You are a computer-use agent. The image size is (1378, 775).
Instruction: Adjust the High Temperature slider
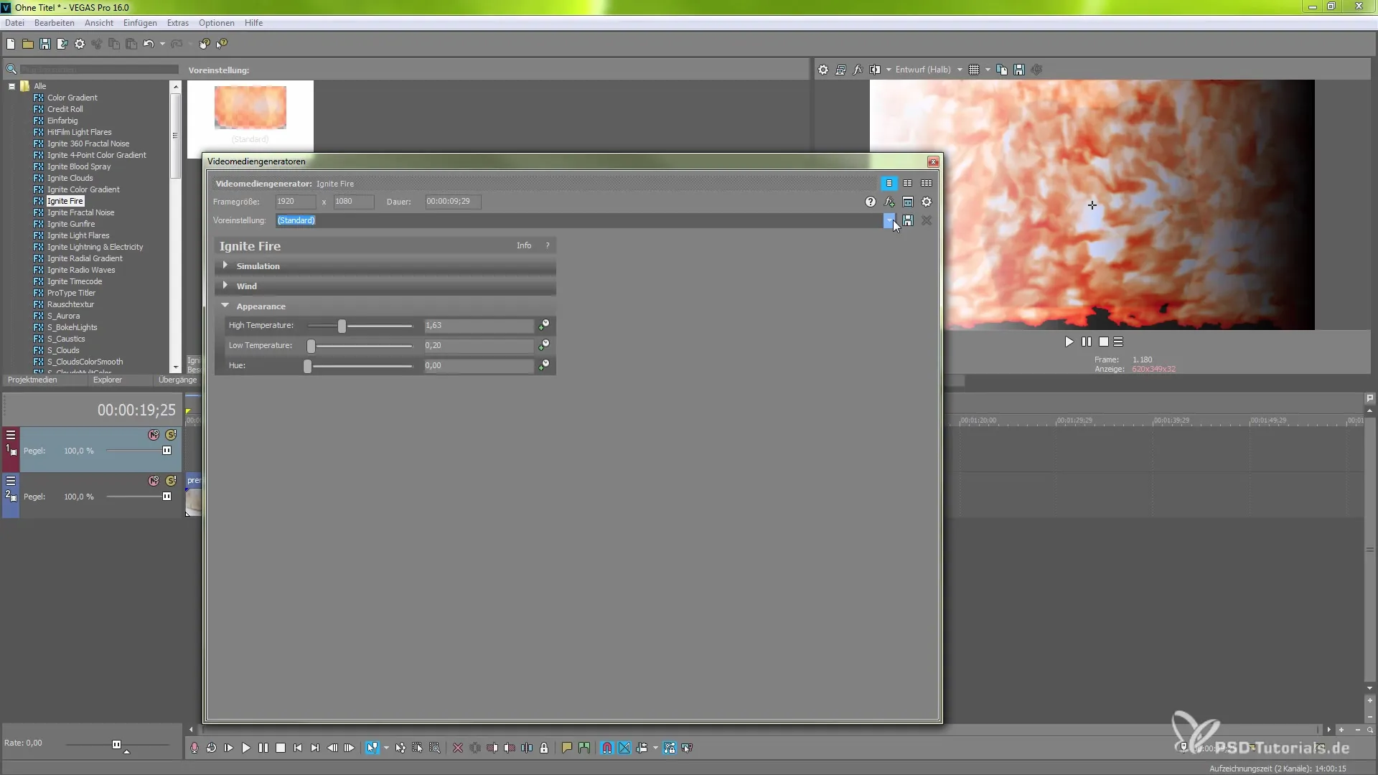tap(342, 326)
